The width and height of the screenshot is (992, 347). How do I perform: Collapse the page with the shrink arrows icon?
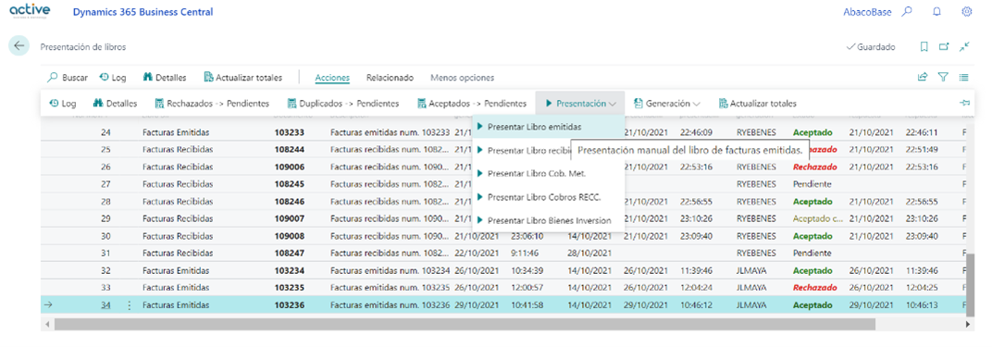click(964, 47)
